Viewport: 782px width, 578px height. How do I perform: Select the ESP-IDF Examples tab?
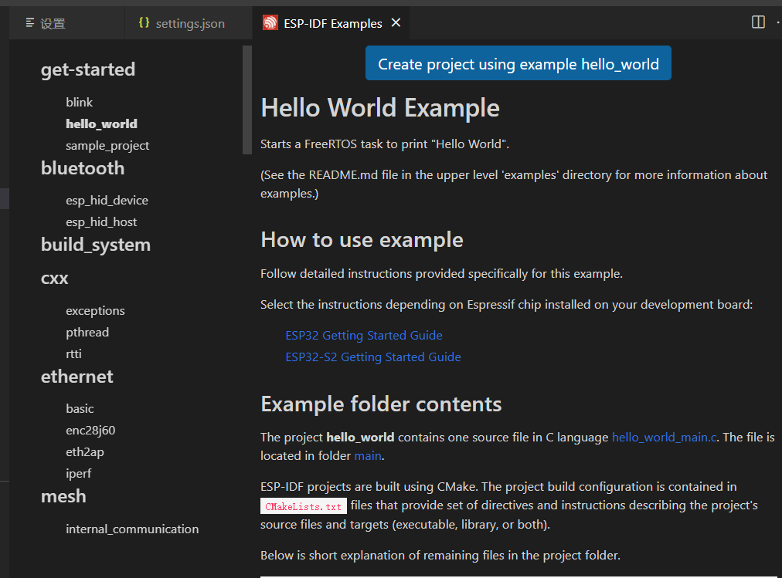pos(331,23)
